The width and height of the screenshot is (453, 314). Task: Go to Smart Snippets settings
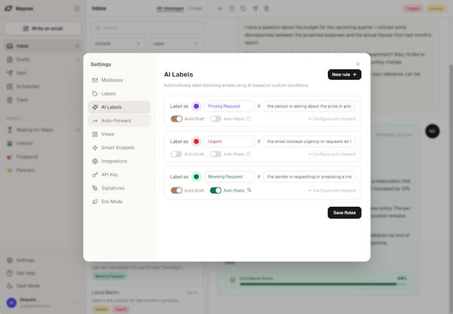tap(118, 148)
